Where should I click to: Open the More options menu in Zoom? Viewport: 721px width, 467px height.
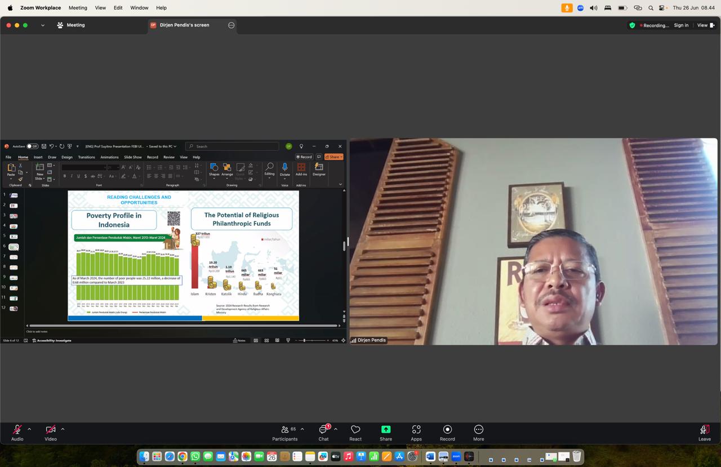478,433
